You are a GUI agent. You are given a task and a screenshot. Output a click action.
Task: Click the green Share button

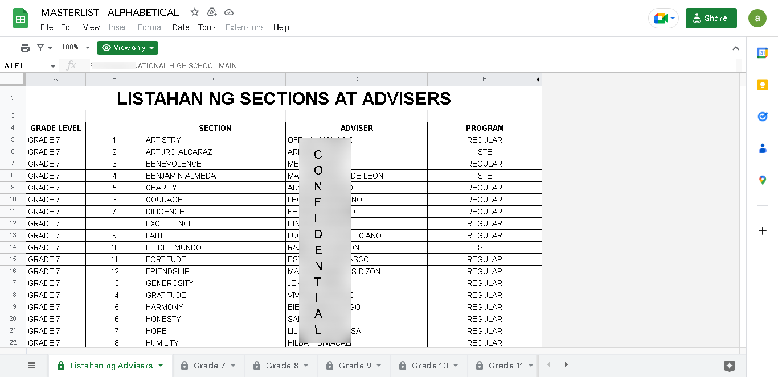(711, 18)
